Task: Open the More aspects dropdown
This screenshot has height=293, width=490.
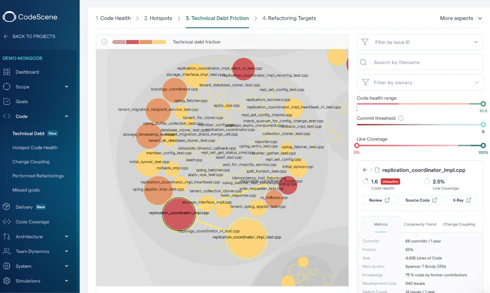Action: pos(461,18)
